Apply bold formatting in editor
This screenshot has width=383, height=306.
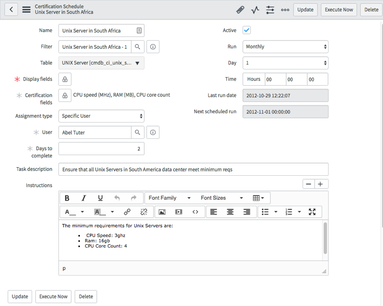[67, 198]
